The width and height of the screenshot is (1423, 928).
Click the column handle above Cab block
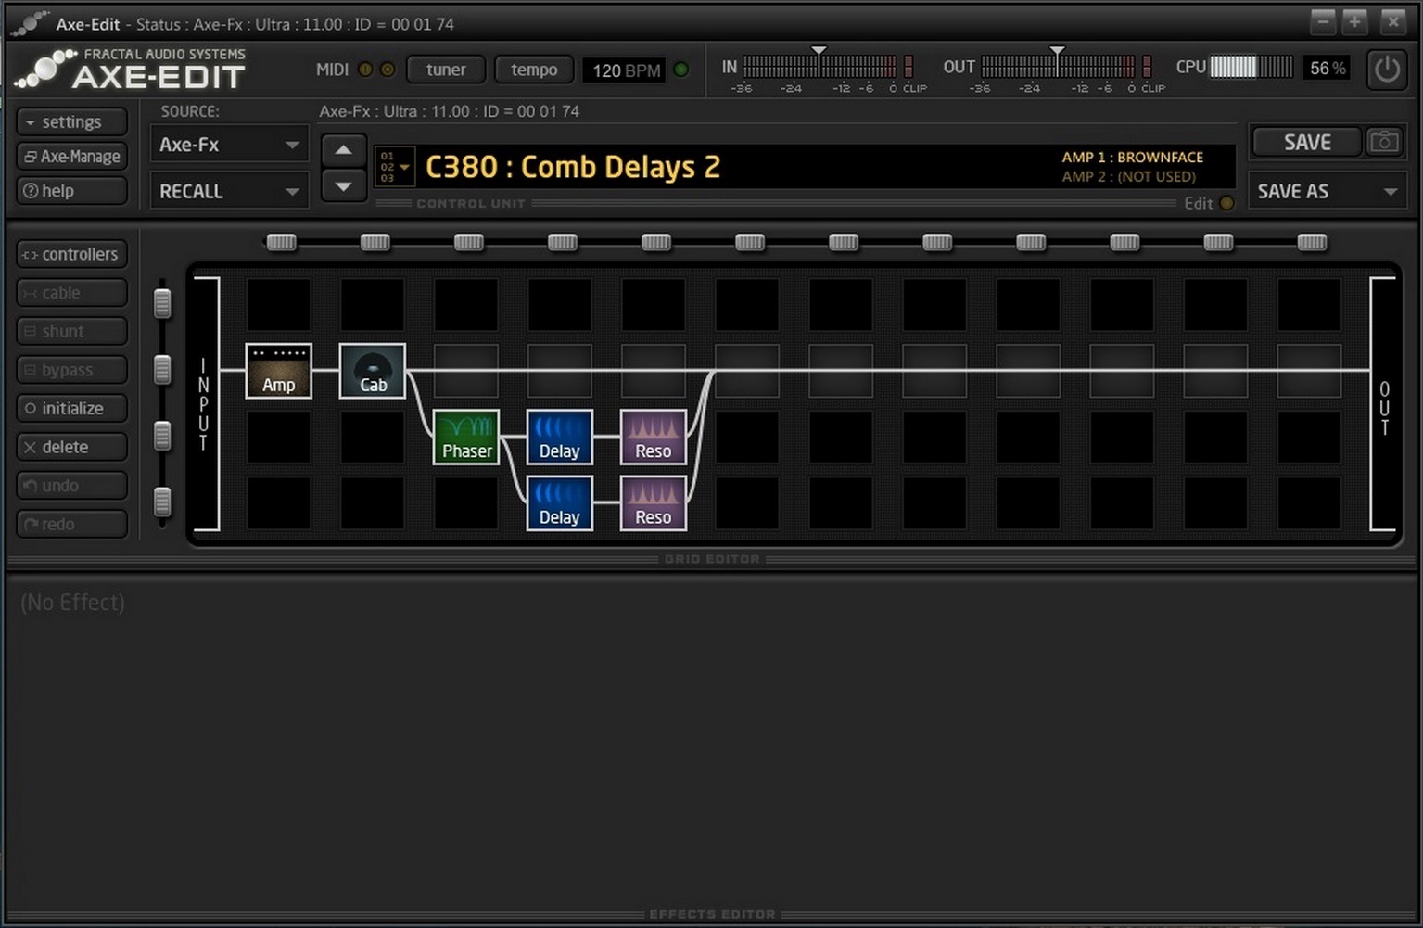375,242
